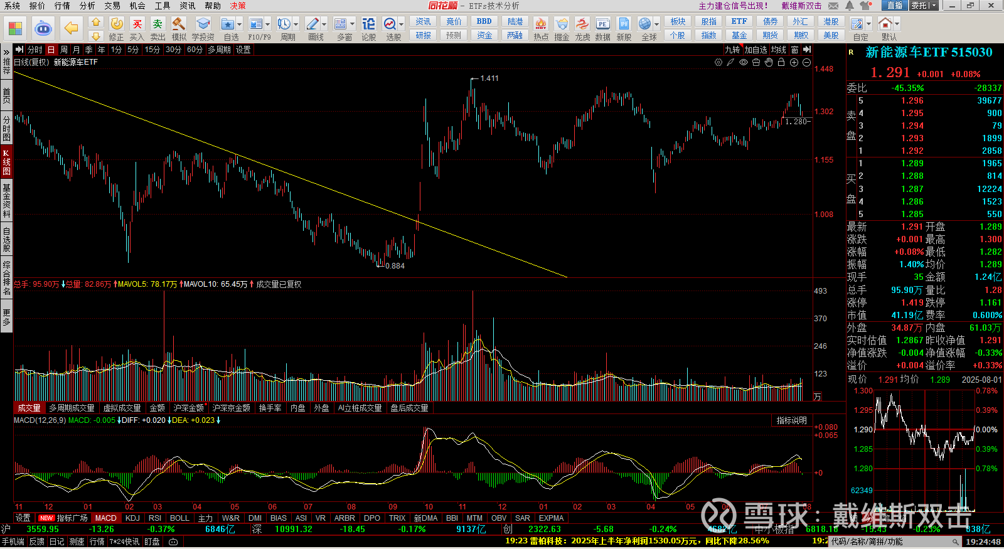
Task: Expand the 自定 dropdown arrow
Action: tap(869, 24)
